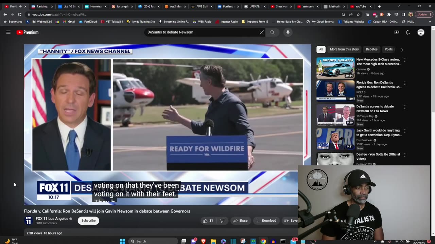Switch to the YouTube browser tab
The height and width of the screenshot is (244, 435).
[x=361, y=6]
